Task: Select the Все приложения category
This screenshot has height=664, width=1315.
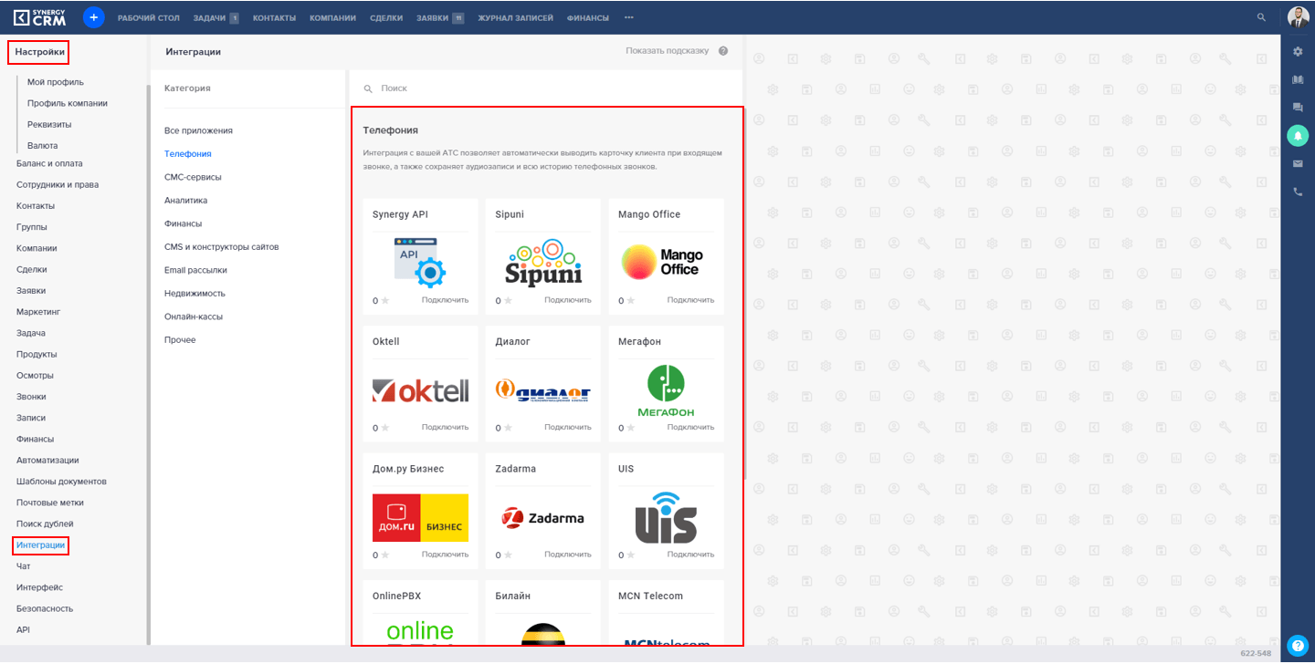Action: [x=198, y=130]
